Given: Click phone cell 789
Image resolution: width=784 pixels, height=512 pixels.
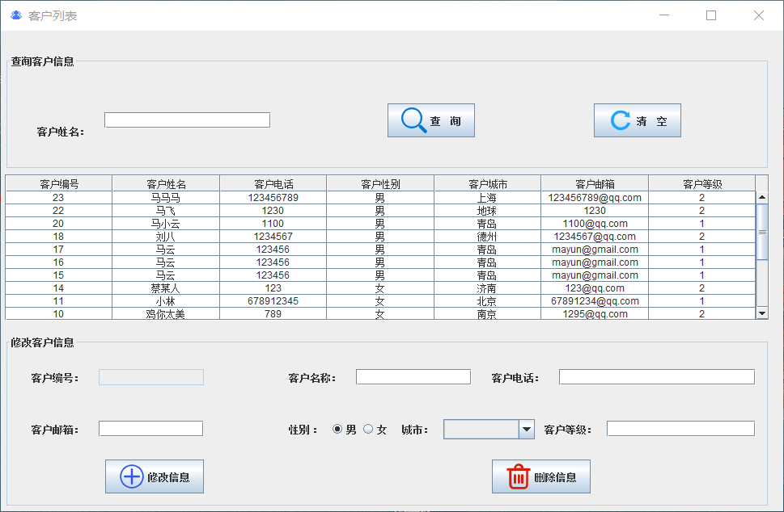Looking at the screenshot, I should (x=273, y=314).
